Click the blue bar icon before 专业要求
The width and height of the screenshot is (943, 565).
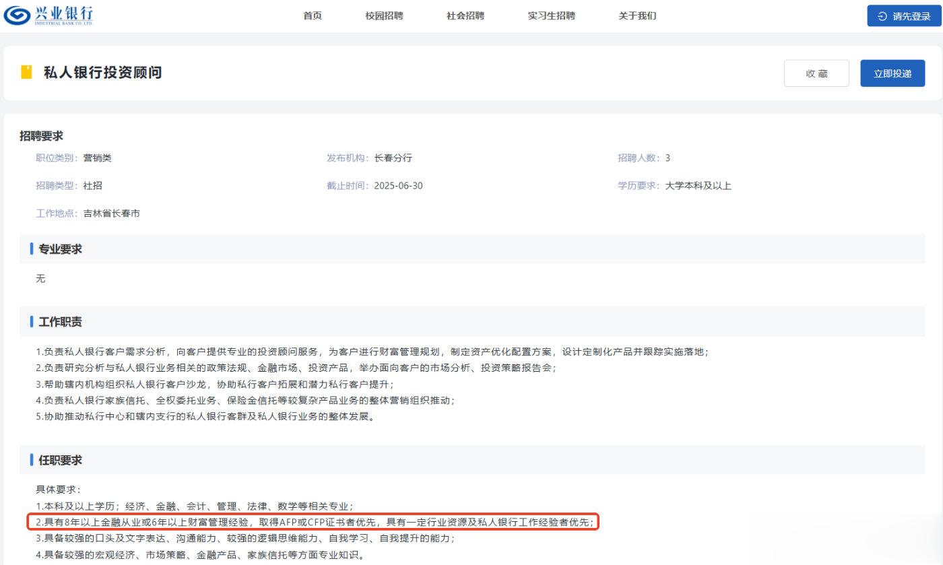pos(32,249)
